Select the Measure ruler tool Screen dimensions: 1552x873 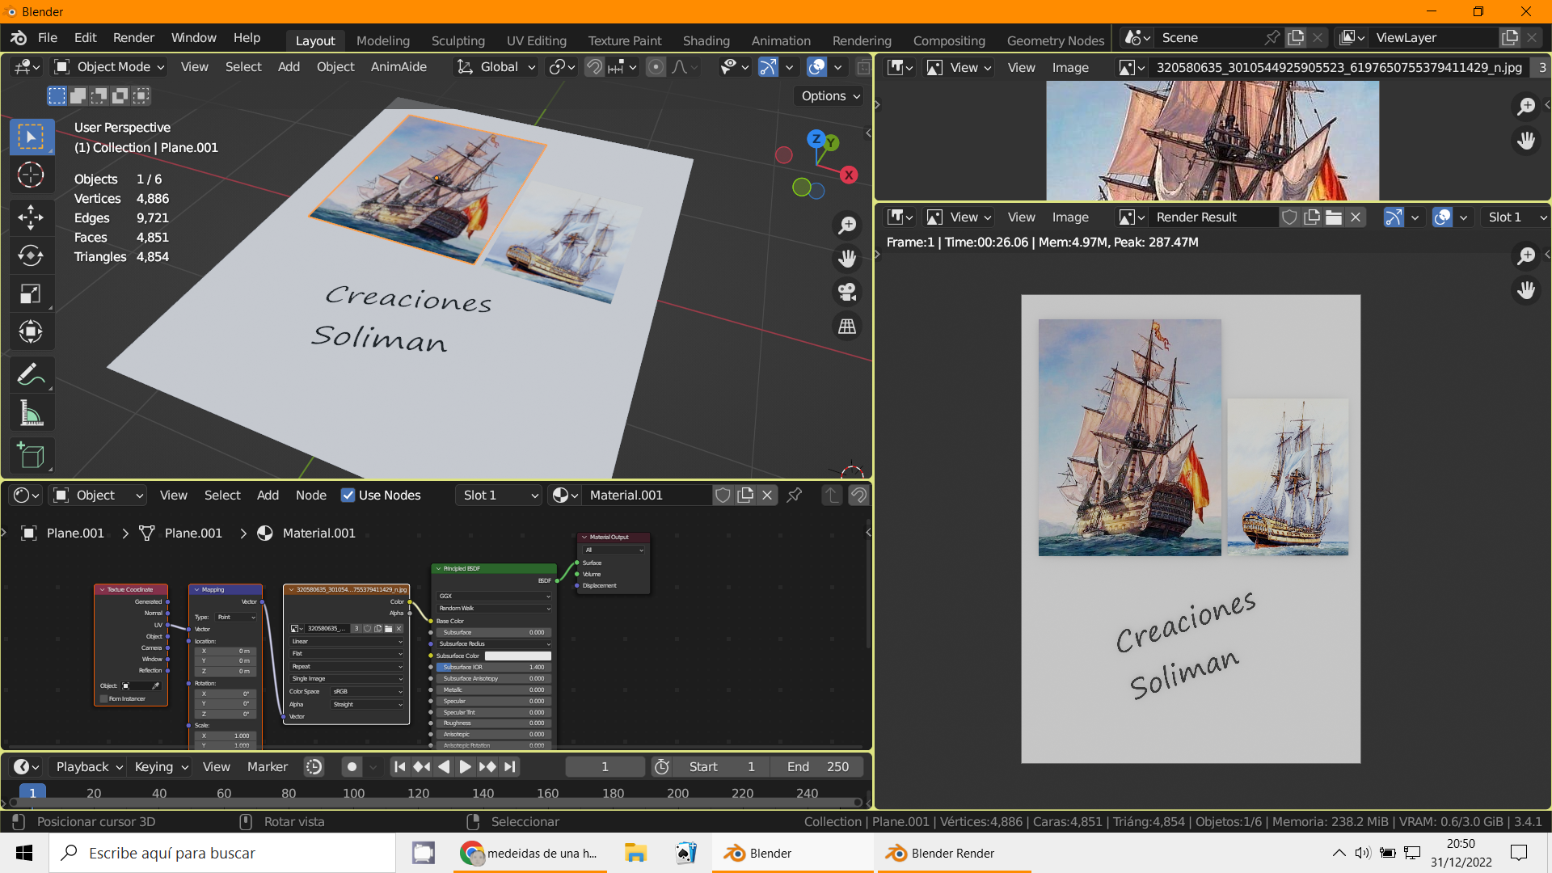click(31, 414)
